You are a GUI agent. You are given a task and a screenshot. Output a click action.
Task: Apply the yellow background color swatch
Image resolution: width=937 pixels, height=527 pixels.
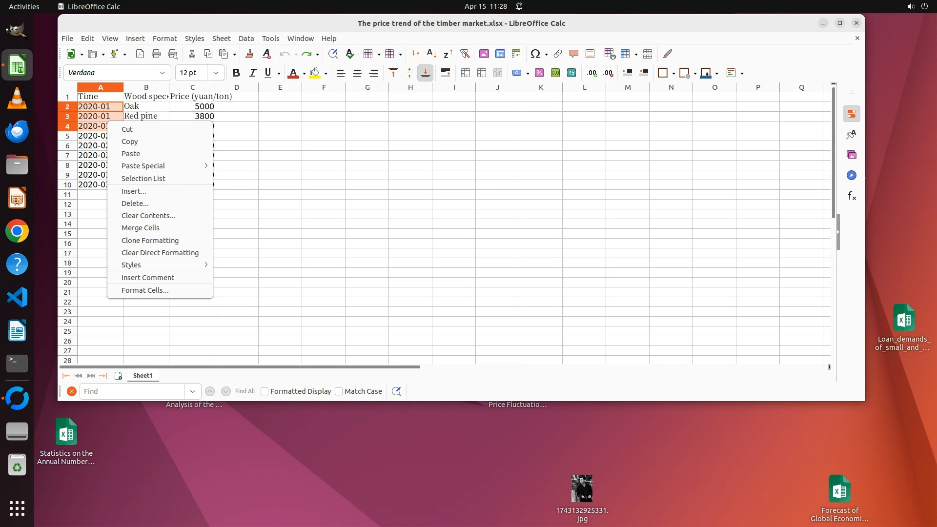[315, 73]
